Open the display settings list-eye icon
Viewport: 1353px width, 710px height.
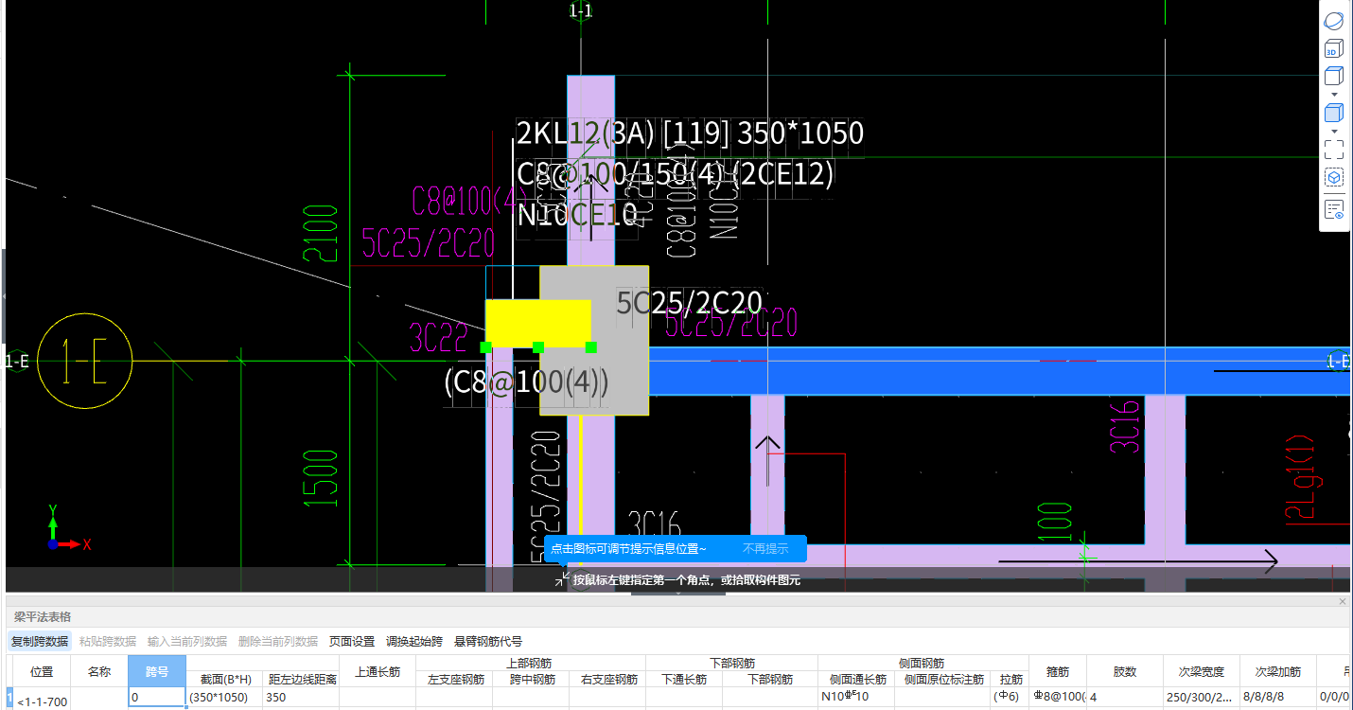[1334, 210]
